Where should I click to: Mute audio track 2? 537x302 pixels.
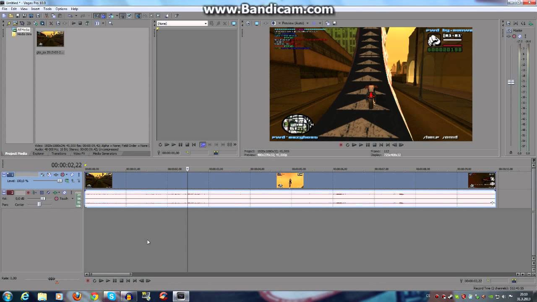tap(65, 193)
